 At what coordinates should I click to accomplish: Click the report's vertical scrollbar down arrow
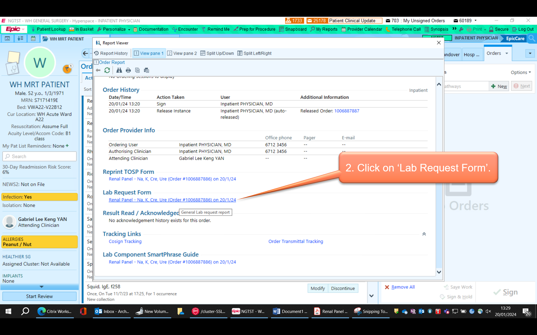point(439,272)
